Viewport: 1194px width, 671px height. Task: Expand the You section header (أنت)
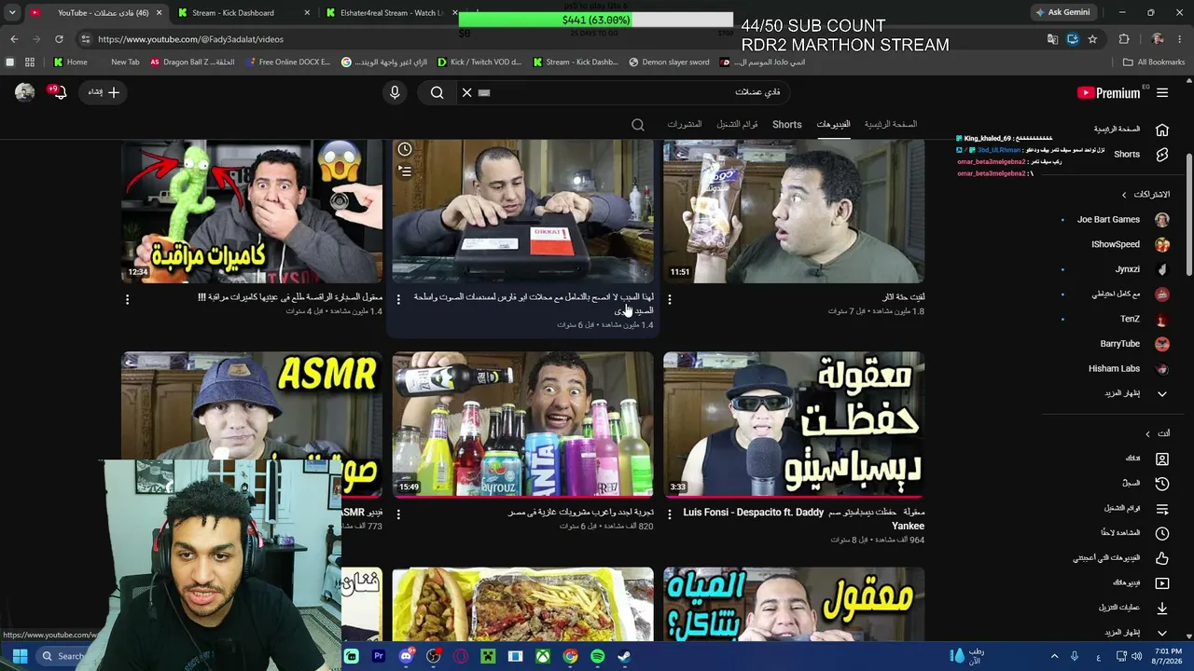[1157, 433]
